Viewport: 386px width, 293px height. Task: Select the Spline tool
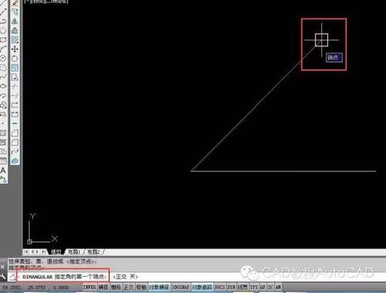[x=3, y=77]
